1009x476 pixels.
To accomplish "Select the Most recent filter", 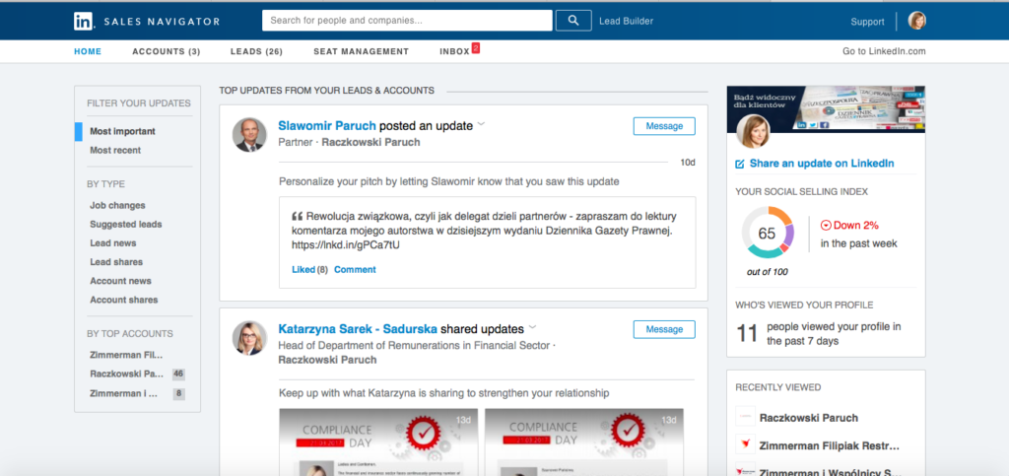I will tap(115, 150).
